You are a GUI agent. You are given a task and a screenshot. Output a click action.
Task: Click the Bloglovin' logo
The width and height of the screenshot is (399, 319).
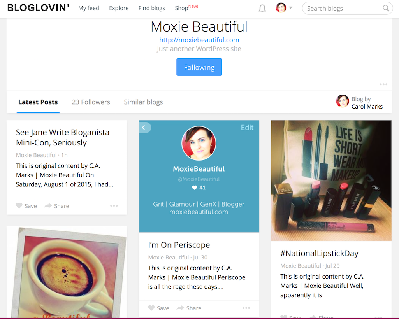(x=38, y=8)
